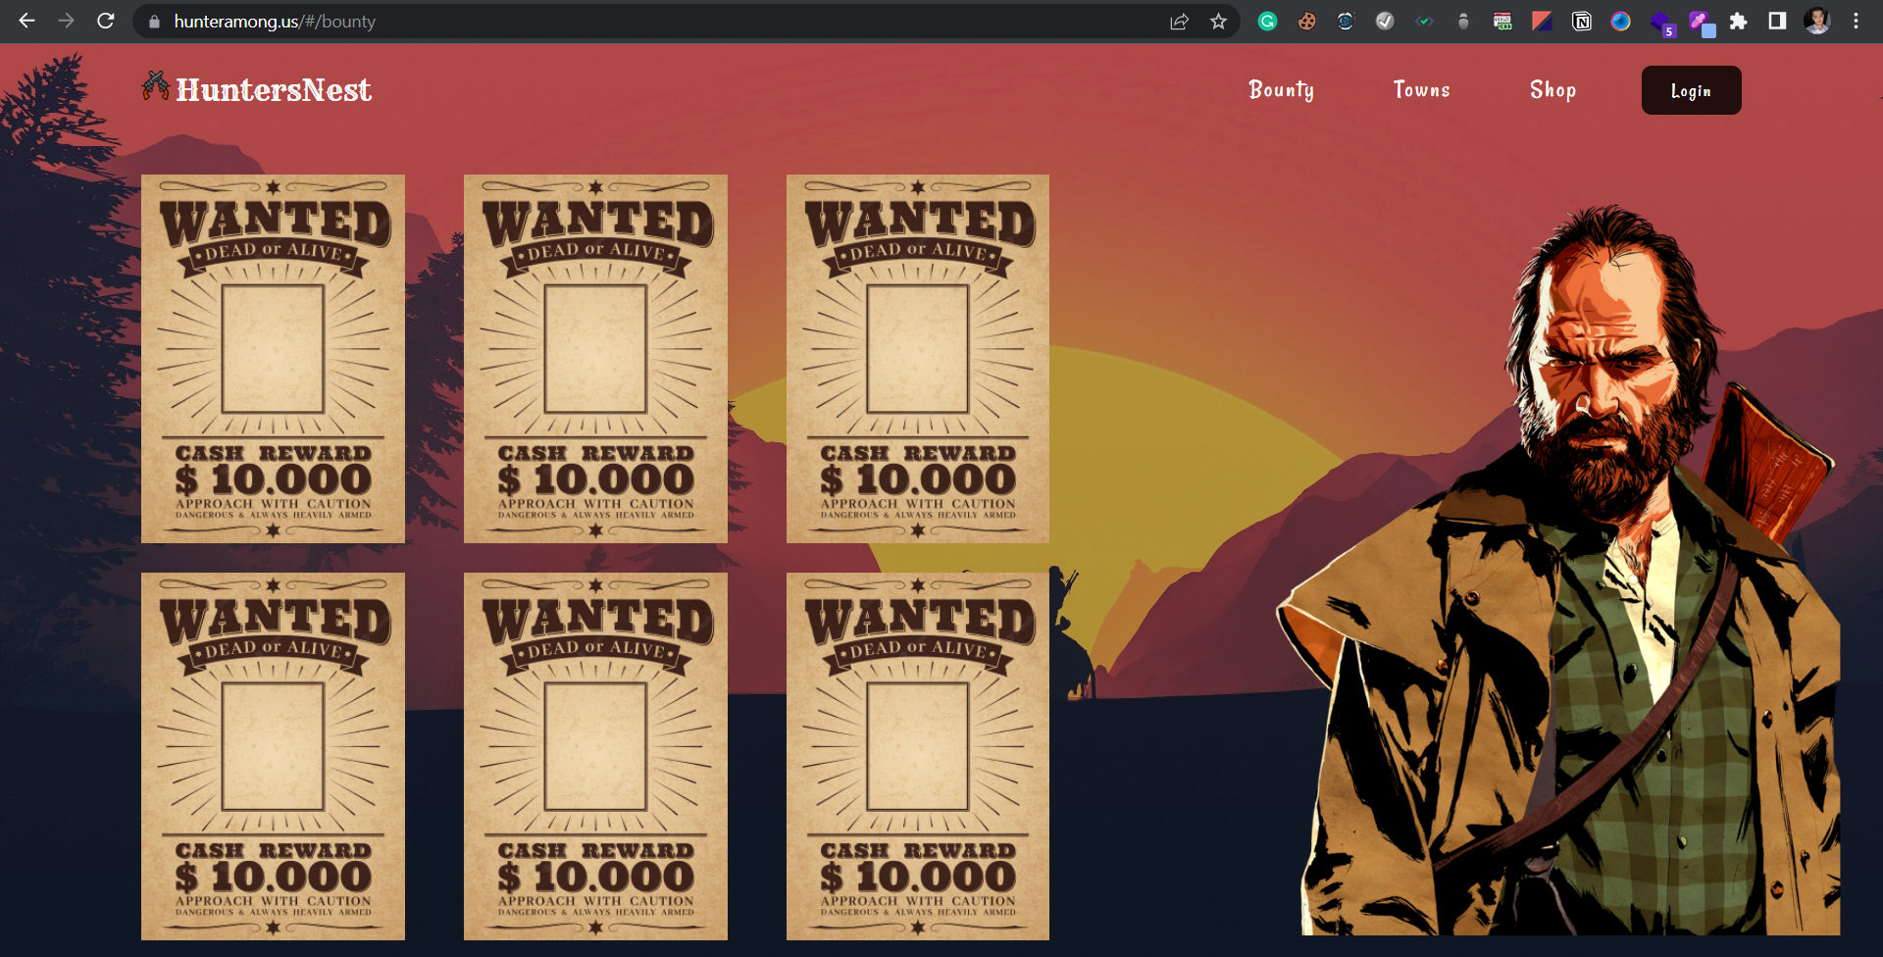Open the Grammarly extension
Image resolution: width=1883 pixels, height=957 pixels.
coord(1267,22)
